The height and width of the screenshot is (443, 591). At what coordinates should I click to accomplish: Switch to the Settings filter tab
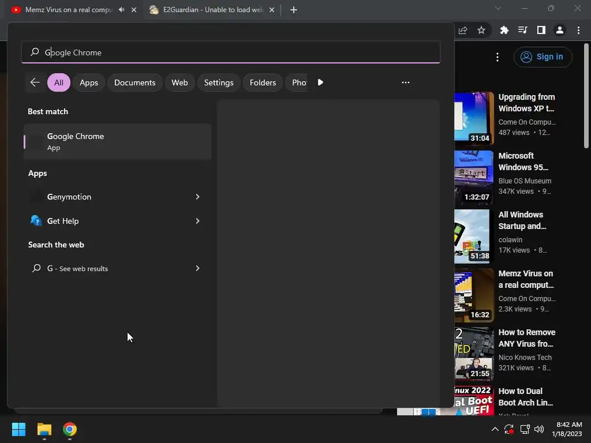coord(219,82)
